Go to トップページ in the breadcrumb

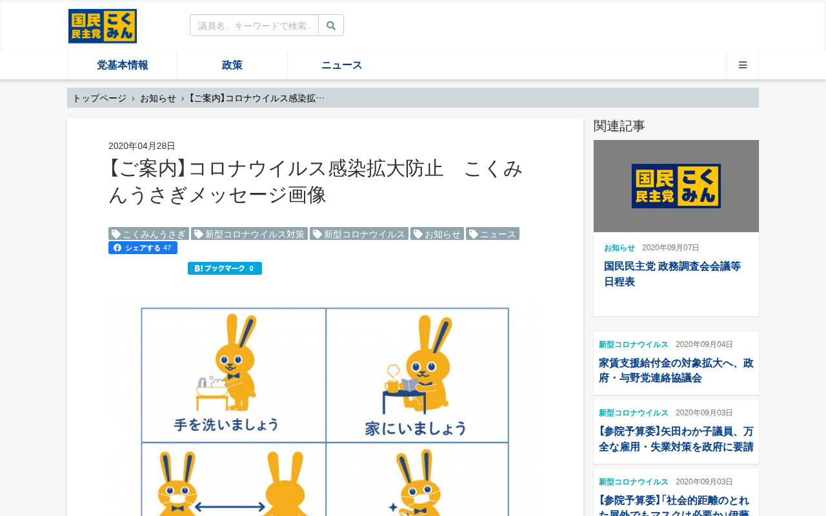[x=99, y=98]
